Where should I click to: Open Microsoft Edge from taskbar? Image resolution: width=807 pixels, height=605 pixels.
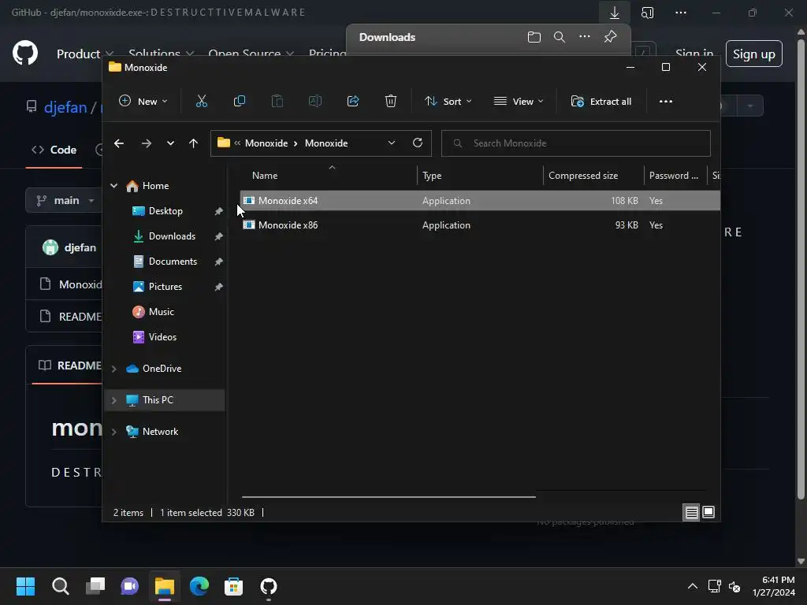click(199, 586)
